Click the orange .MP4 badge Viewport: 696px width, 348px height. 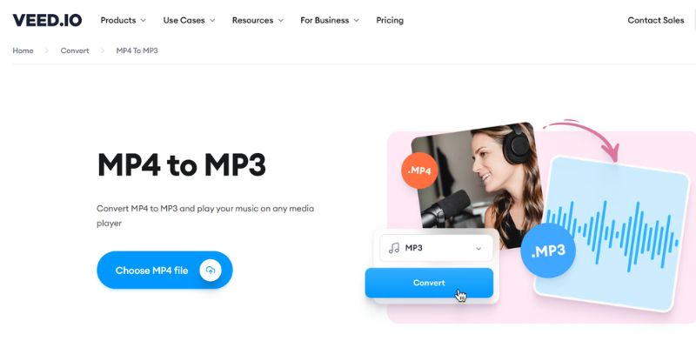(x=419, y=171)
